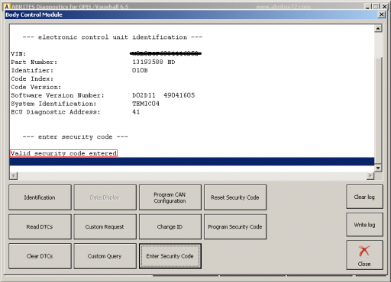Screen dimensions: 391x282
Task: Select Change ID button
Action: point(170,226)
